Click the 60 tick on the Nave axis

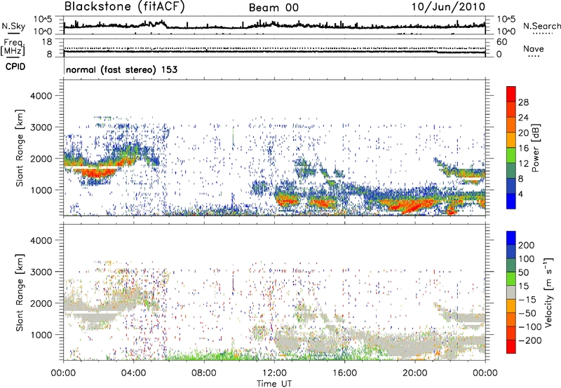(x=501, y=42)
